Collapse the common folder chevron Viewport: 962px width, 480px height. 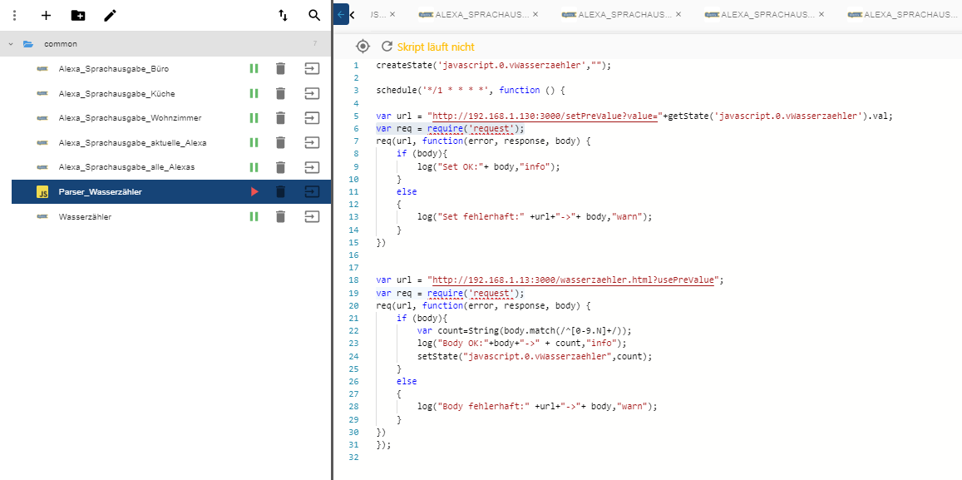pos(11,44)
